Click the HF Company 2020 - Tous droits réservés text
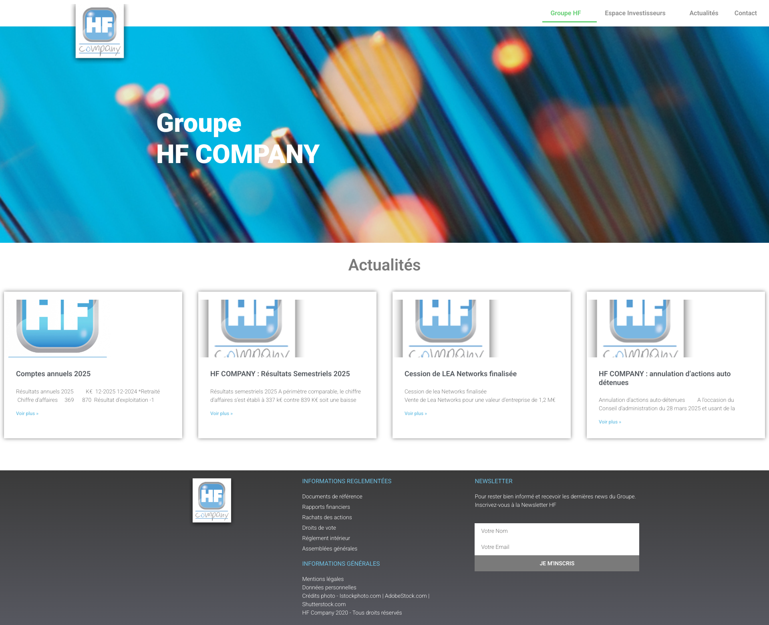Image resolution: width=769 pixels, height=625 pixels. tap(352, 613)
